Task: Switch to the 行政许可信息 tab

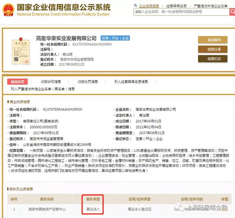Action: (x=51, y=81)
